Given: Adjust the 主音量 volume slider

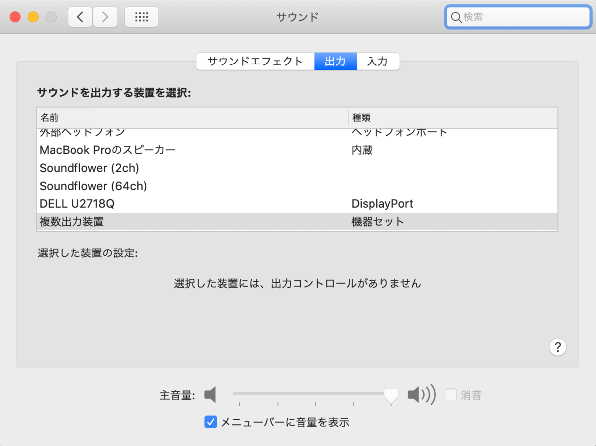Looking at the screenshot, I should click(x=390, y=394).
